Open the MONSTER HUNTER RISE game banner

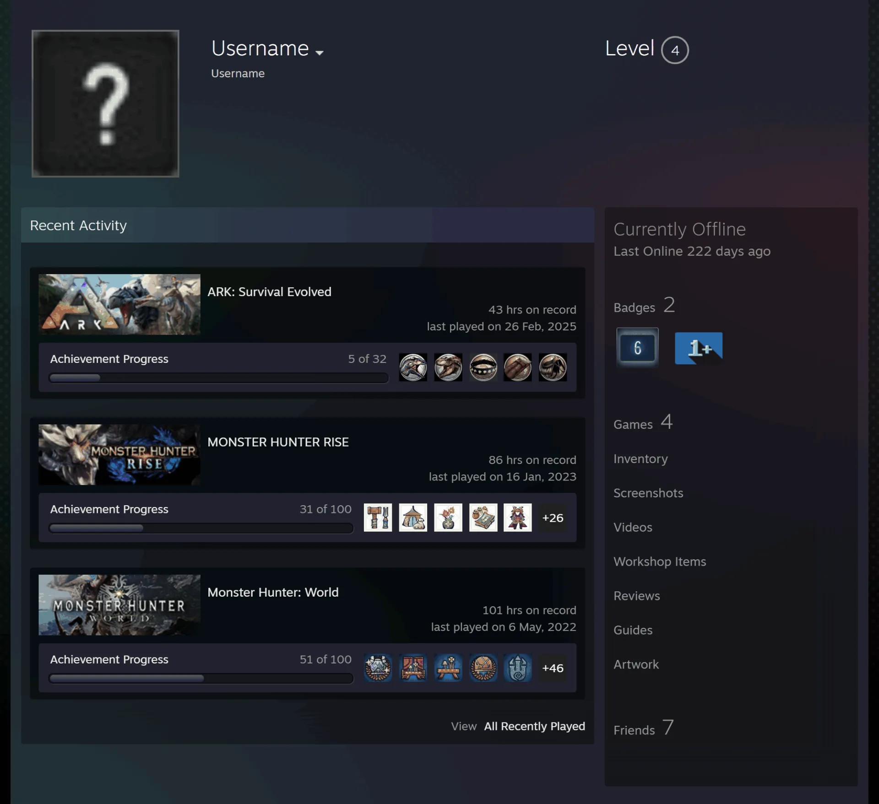[119, 454]
